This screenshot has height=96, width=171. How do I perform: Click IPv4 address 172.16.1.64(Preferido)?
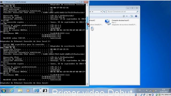[x=62, y=16]
